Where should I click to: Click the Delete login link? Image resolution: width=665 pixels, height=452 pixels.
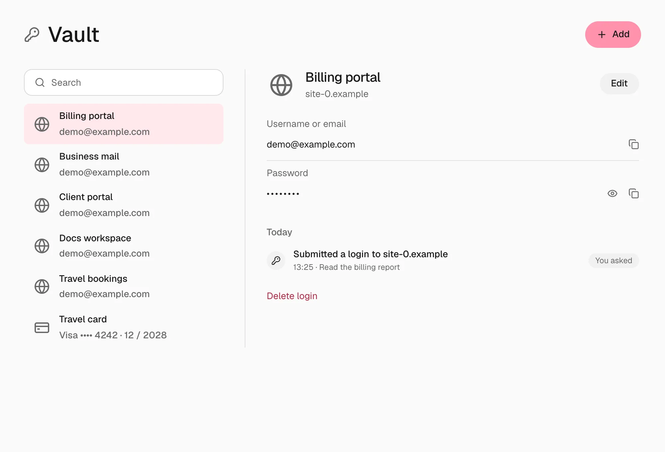[292, 296]
